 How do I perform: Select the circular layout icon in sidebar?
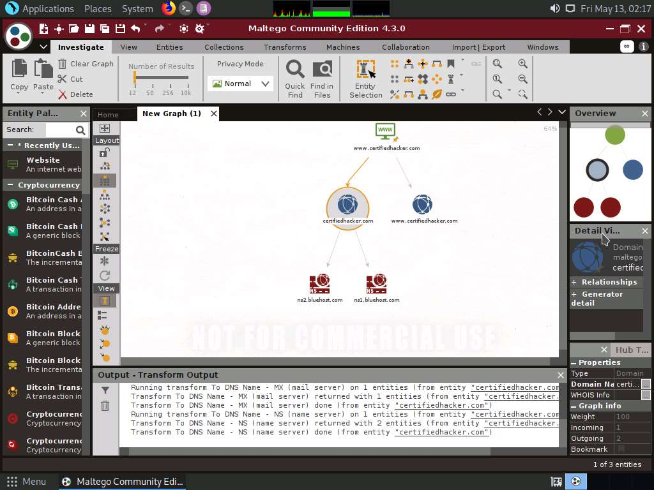tap(105, 209)
